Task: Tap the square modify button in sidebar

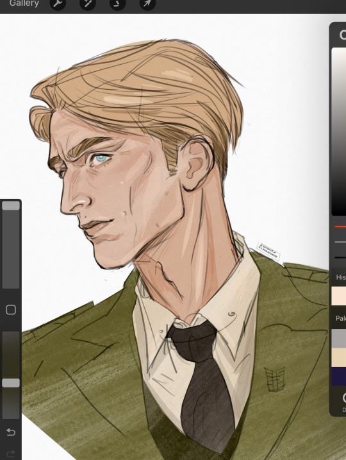Action: tap(11, 310)
